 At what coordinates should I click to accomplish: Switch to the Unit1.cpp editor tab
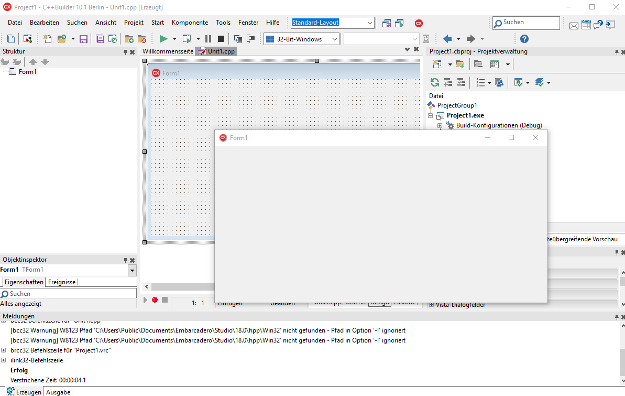click(x=216, y=51)
